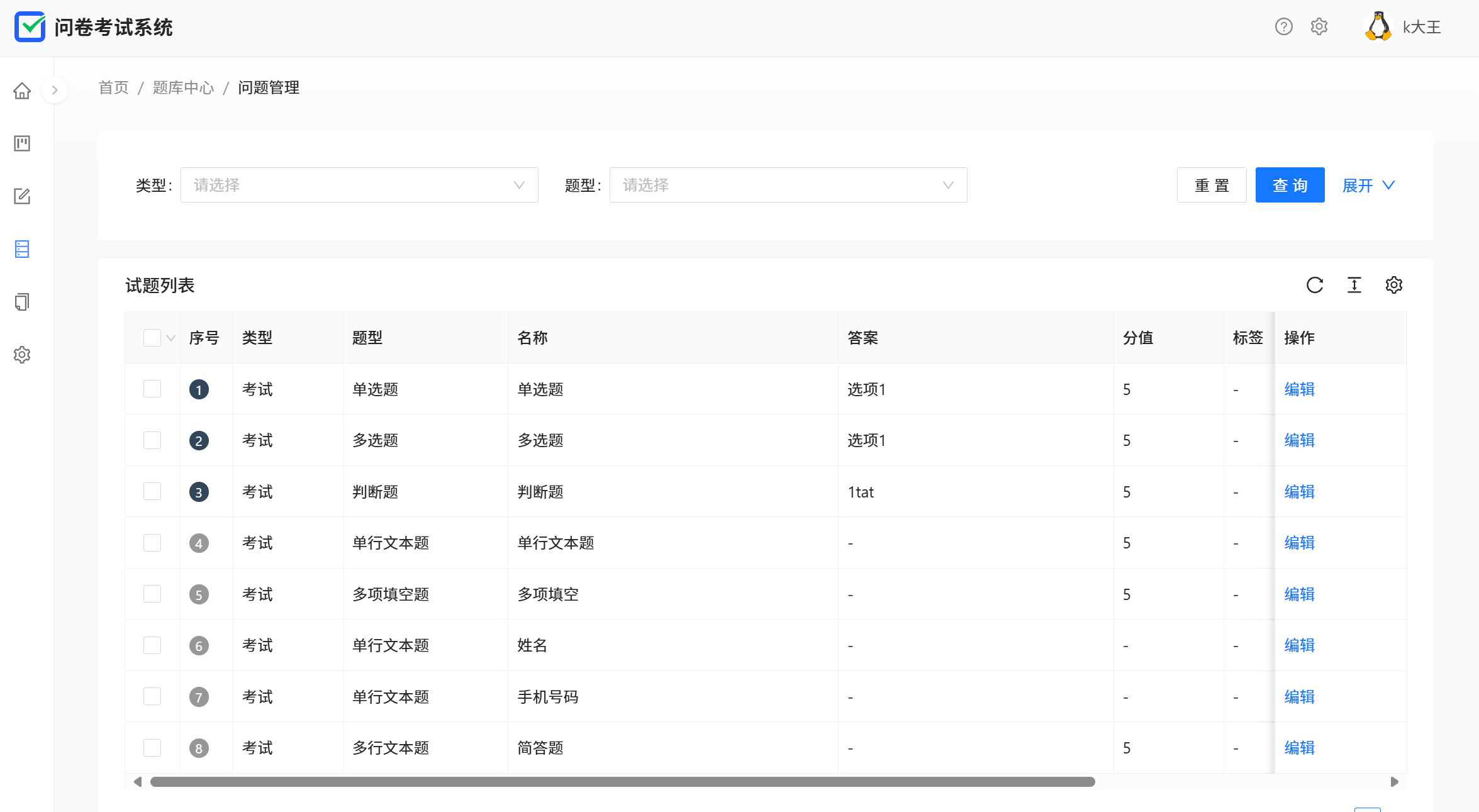Image resolution: width=1479 pixels, height=812 pixels.
Task: Click the 查询 search button
Action: point(1290,185)
